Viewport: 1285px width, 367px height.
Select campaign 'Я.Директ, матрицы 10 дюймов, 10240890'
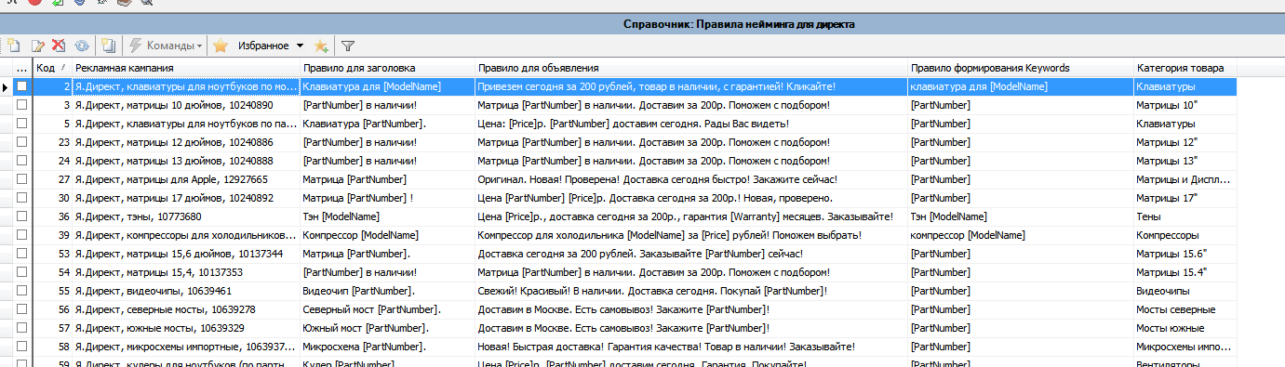[186, 105]
